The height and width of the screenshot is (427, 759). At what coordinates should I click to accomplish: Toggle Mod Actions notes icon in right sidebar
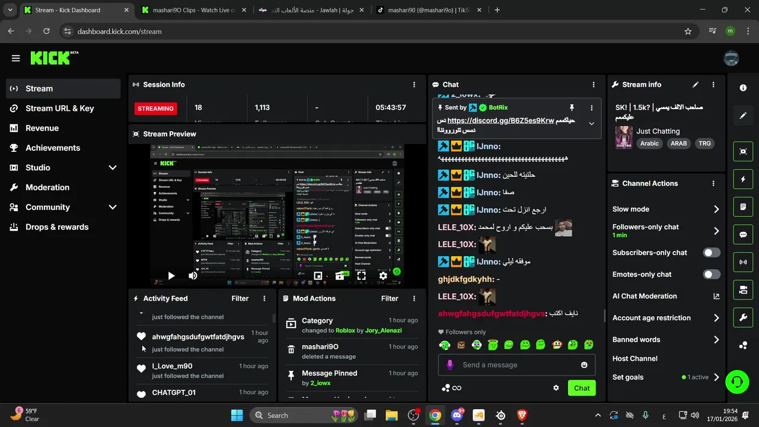click(x=743, y=207)
